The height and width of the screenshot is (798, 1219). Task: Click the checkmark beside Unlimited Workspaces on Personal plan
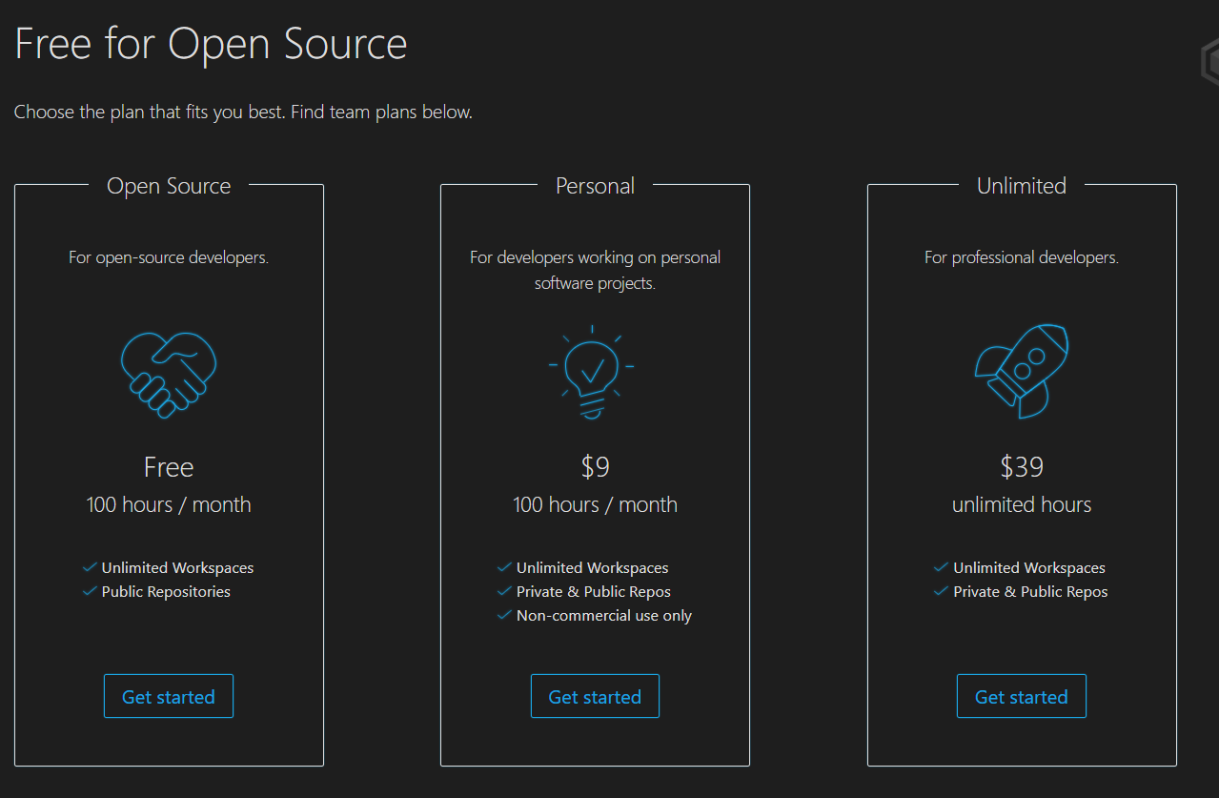(x=504, y=567)
